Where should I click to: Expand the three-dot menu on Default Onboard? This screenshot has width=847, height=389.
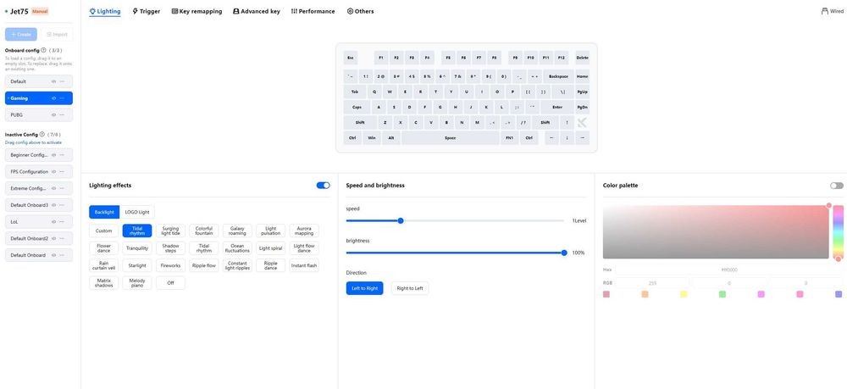(x=62, y=255)
